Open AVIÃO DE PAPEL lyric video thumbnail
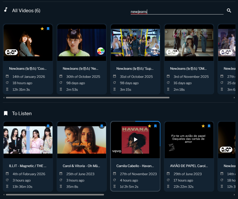This screenshot has width=238, height=199. click(x=189, y=140)
